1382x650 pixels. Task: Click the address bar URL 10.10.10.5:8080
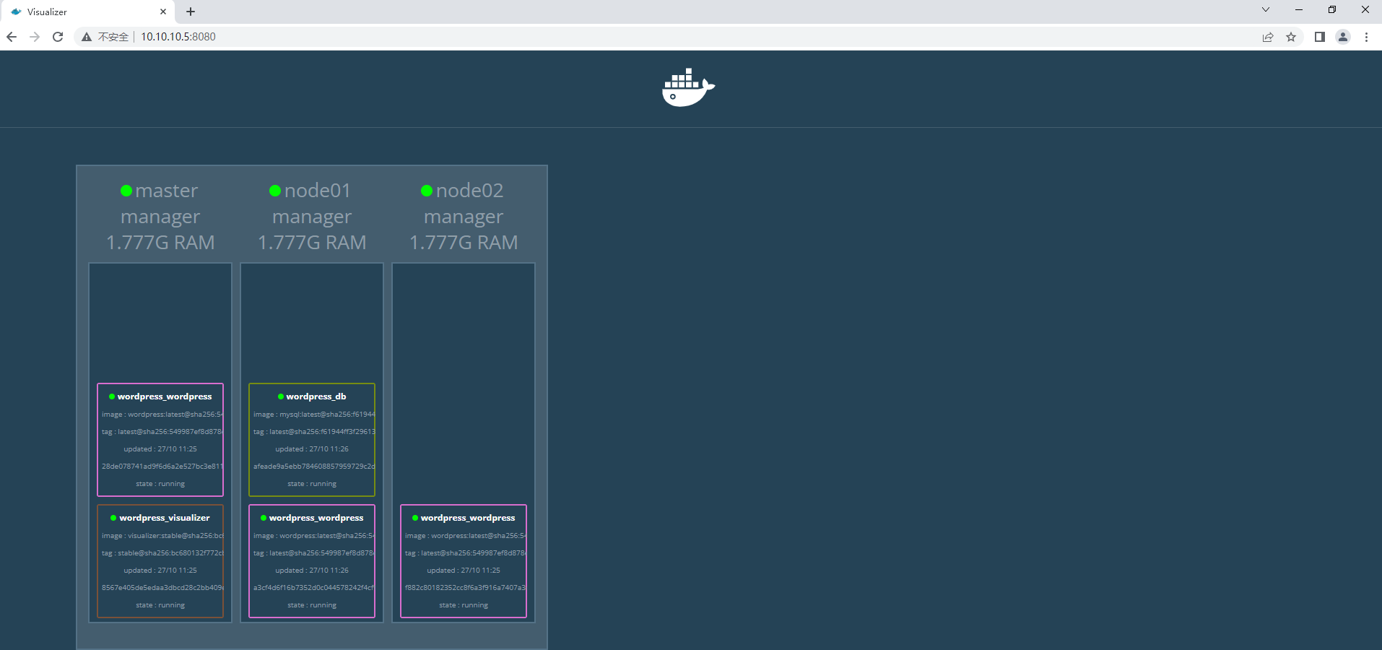pyautogui.click(x=178, y=37)
